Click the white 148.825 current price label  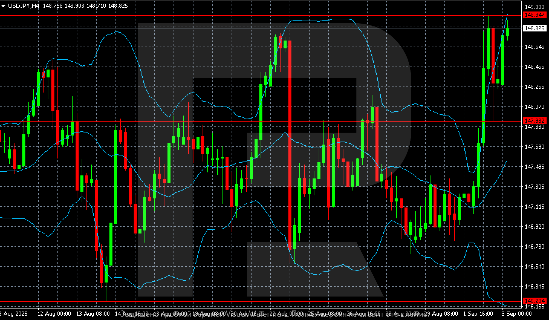(x=535, y=28)
